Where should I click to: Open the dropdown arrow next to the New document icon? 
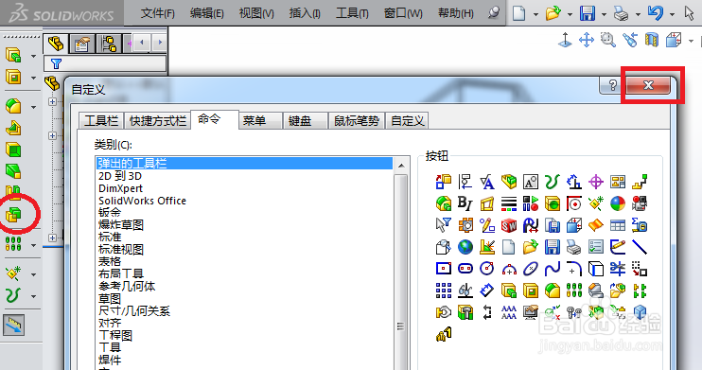coord(535,14)
